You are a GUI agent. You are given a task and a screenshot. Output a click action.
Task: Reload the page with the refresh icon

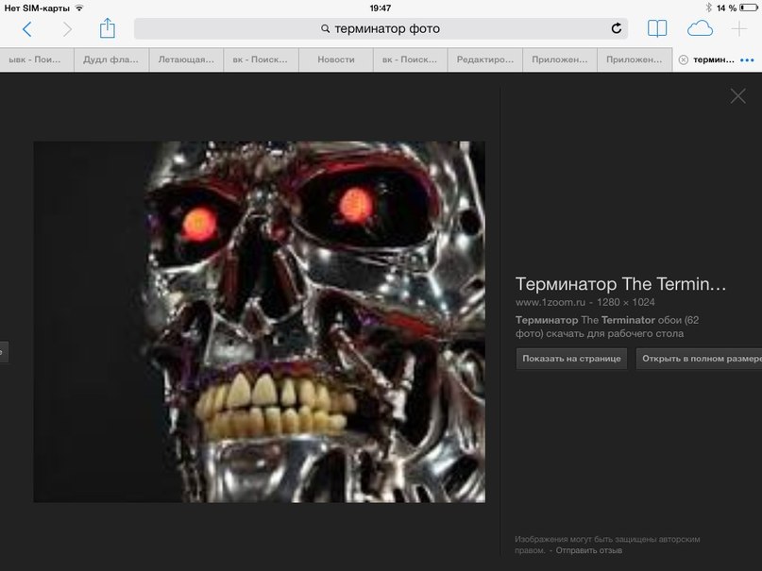[617, 28]
